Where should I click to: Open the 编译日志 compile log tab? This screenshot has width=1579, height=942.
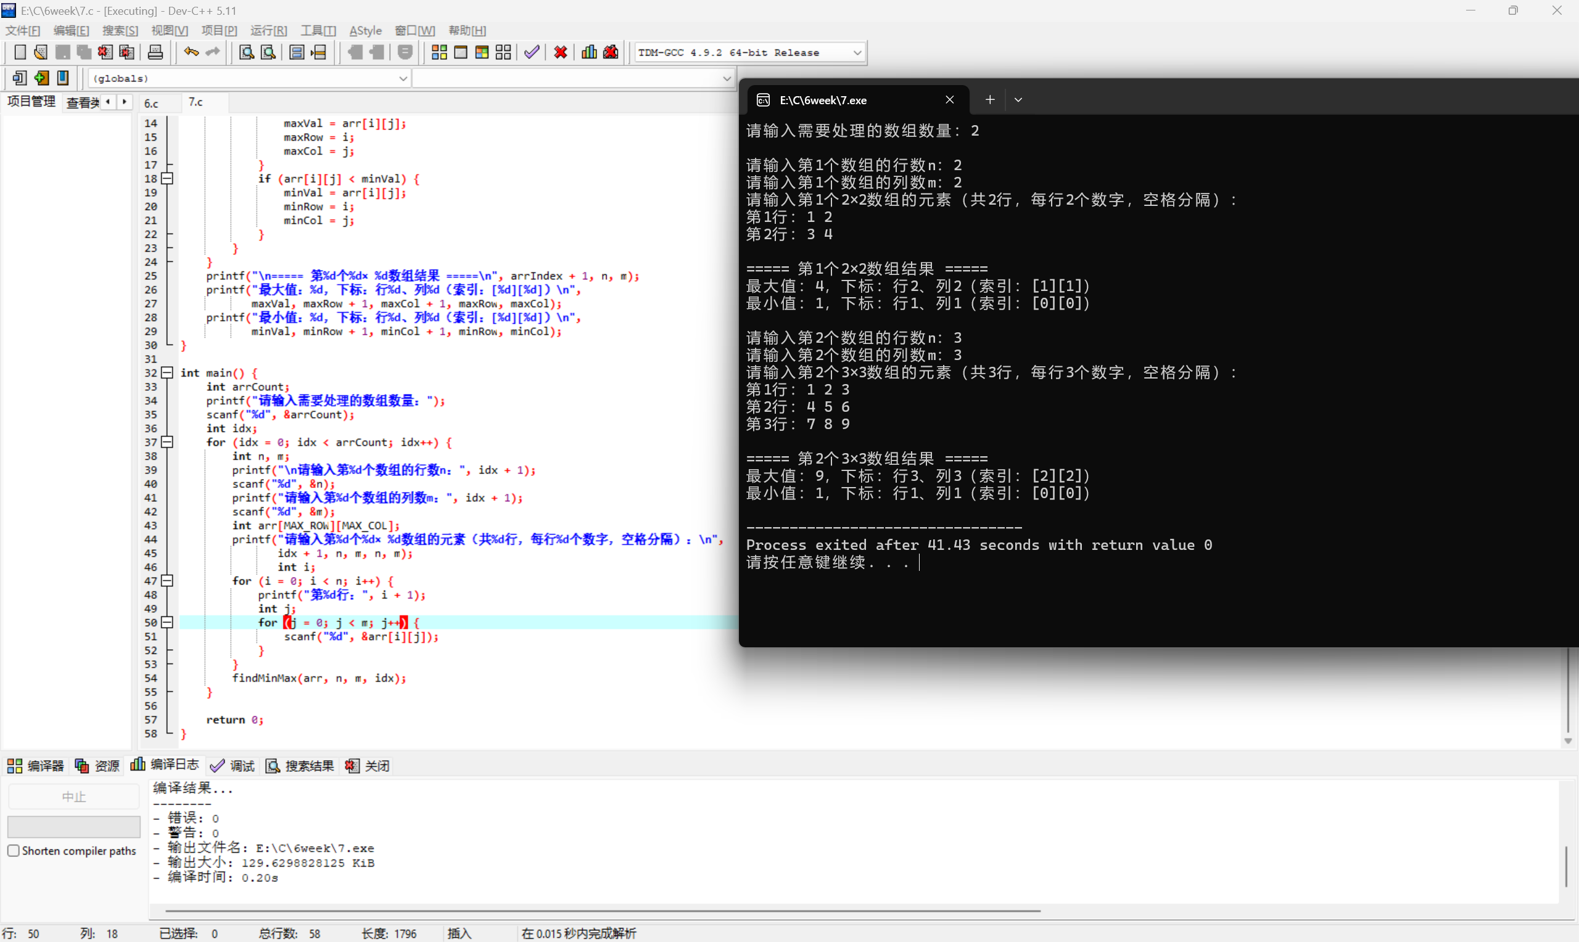click(165, 765)
